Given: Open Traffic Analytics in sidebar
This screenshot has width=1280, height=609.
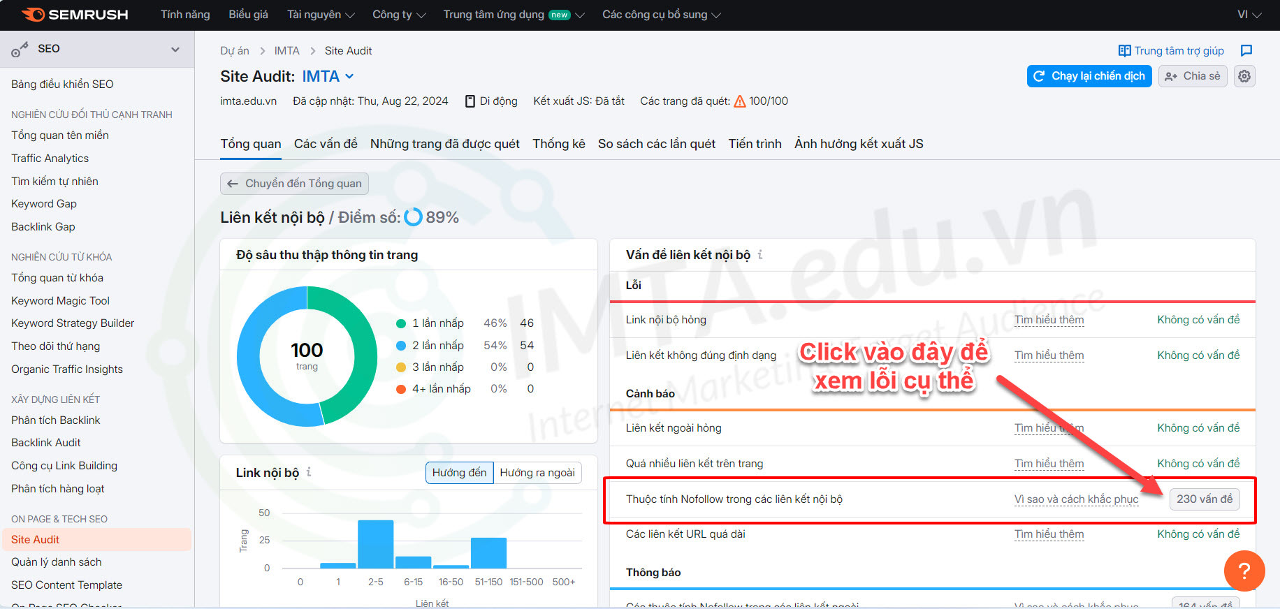Looking at the screenshot, I should pyautogui.click(x=50, y=159).
